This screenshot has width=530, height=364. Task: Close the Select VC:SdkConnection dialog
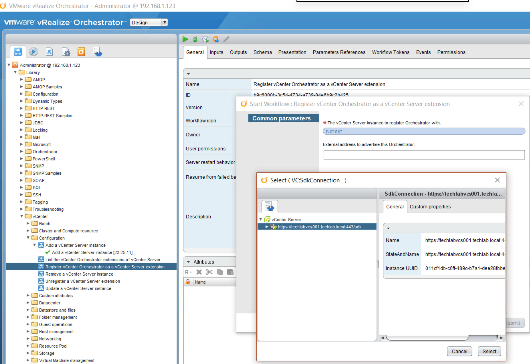497,180
